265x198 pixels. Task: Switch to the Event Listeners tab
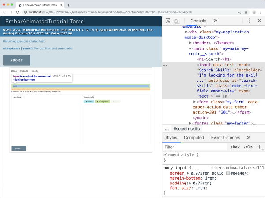(x=225, y=138)
